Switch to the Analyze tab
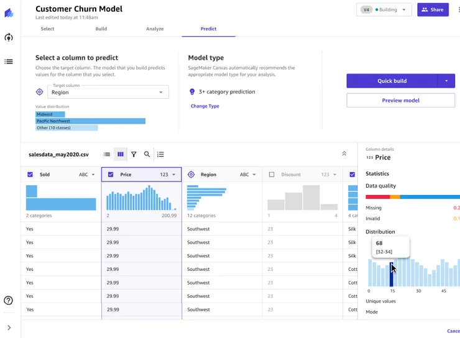 pos(155,29)
